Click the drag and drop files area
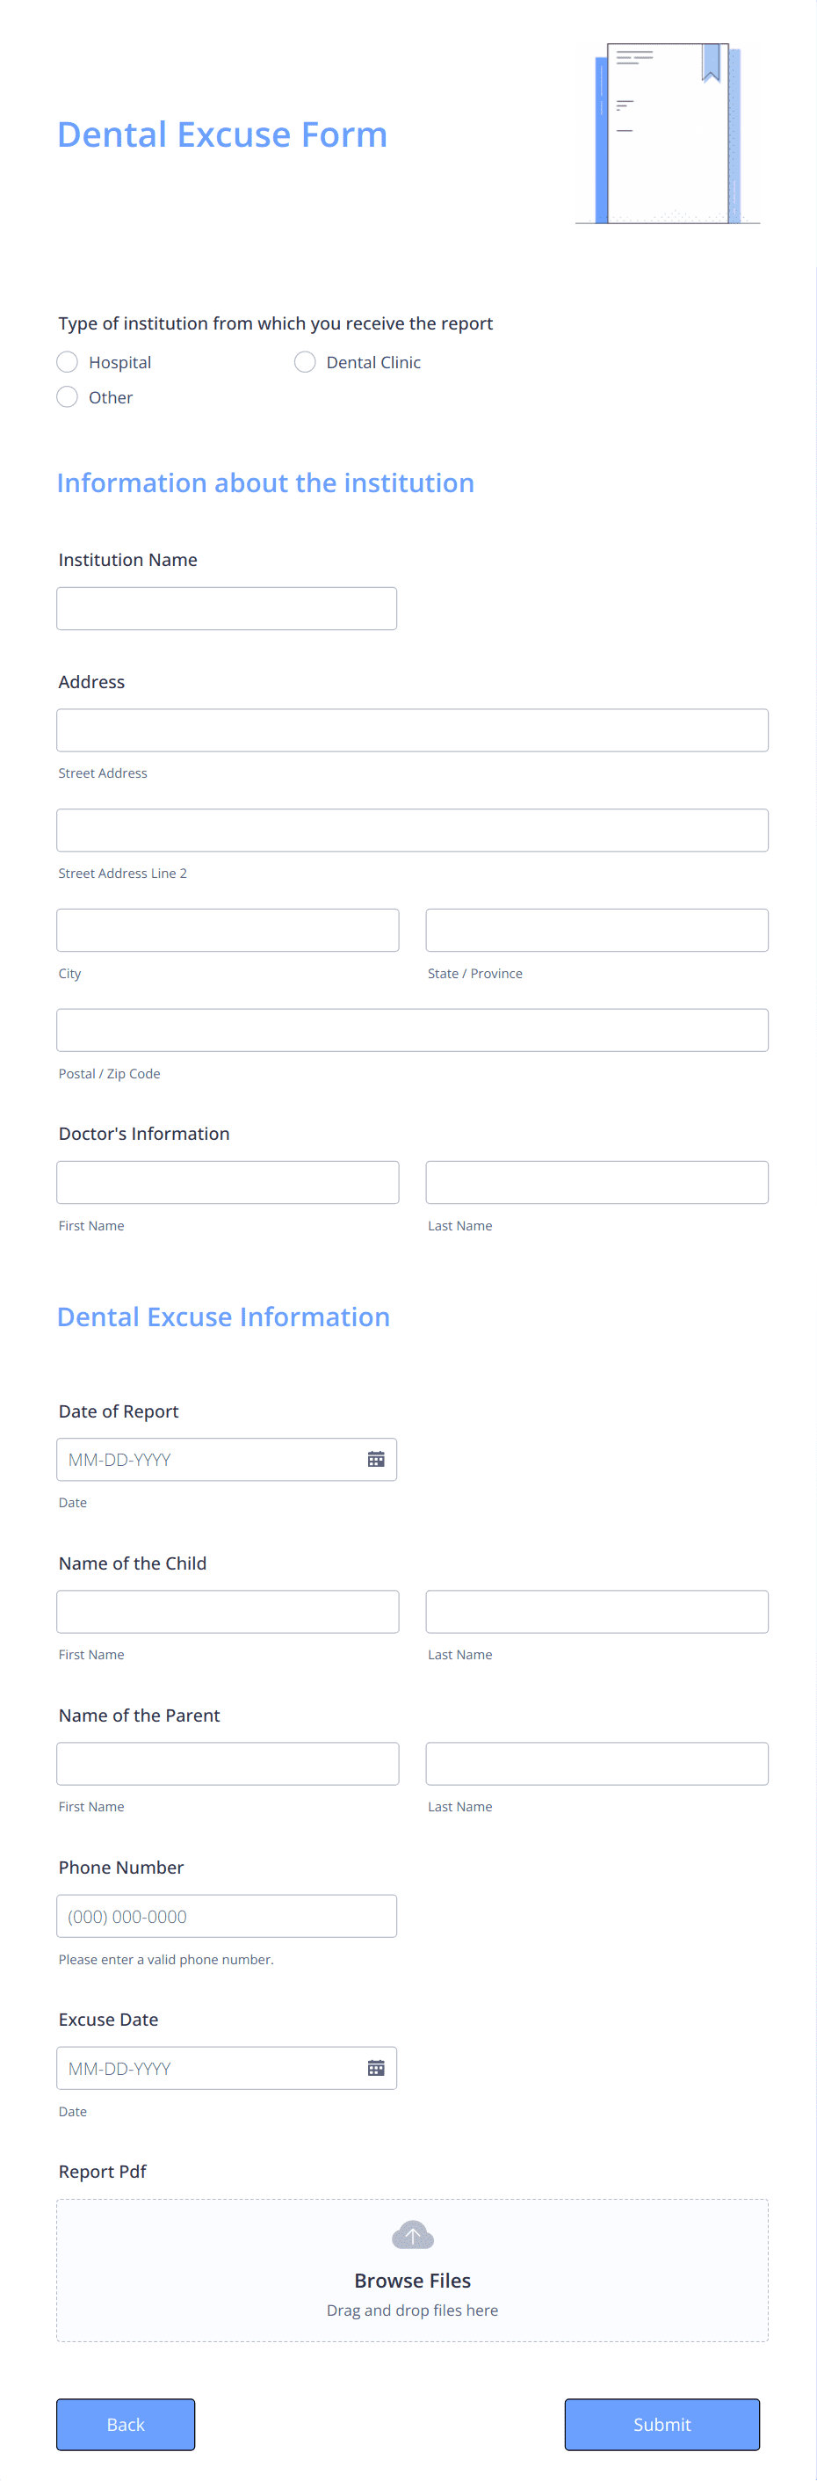817x2481 pixels. click(412, 2309)
